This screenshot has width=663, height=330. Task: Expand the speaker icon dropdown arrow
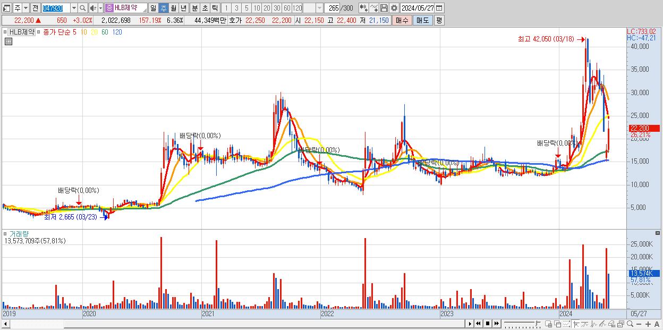coord(100,8)
